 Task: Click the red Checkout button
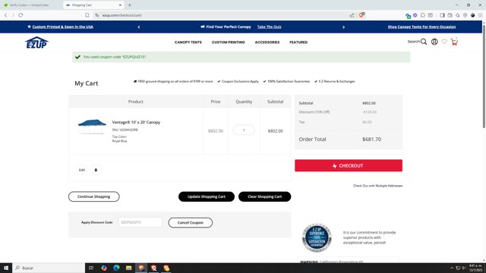(x=349, y=165)
